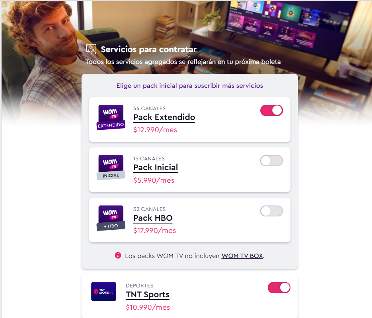Turn off the TNT Sports toggle

(x=279, y=288)
